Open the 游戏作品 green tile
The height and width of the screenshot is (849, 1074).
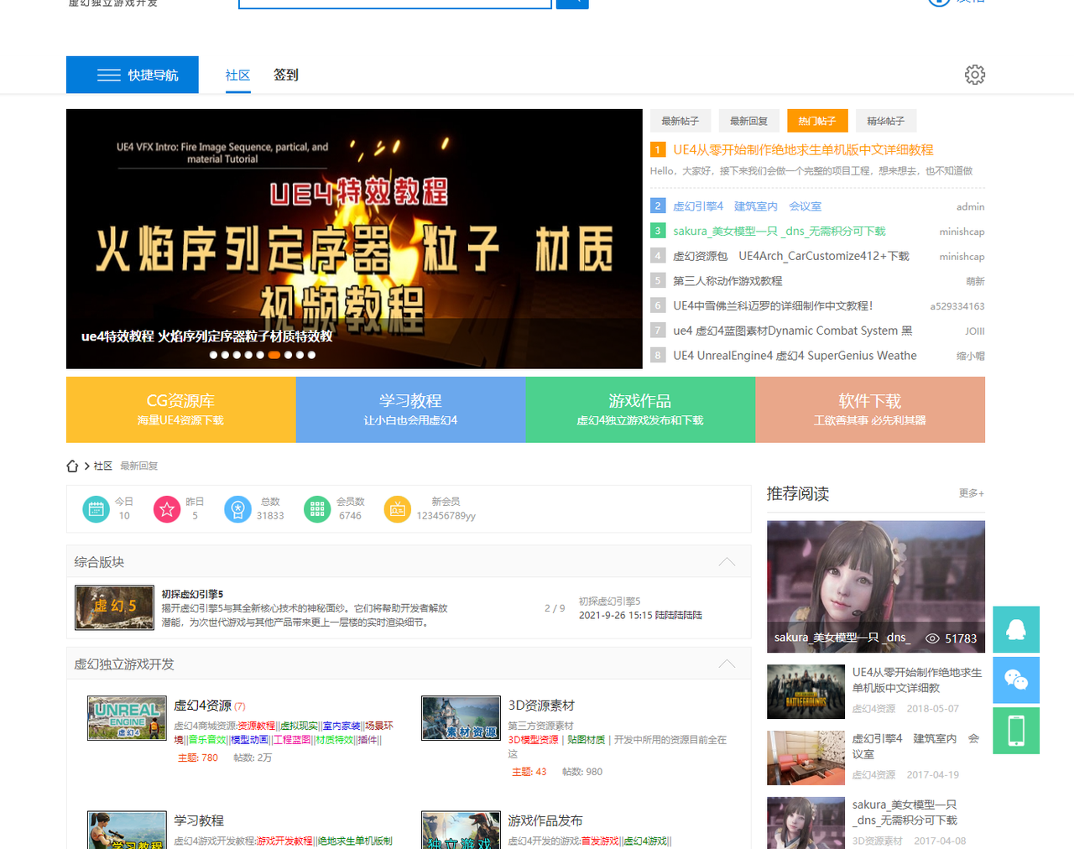[640, 409]
